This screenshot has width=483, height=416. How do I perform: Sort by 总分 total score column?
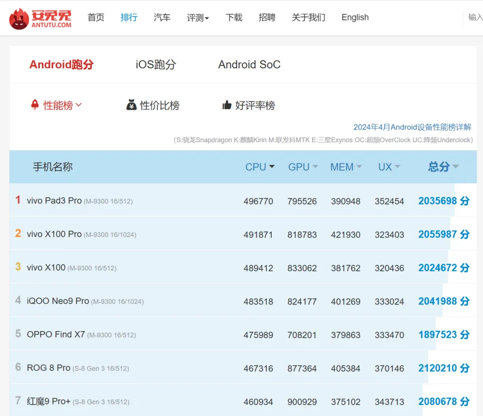point(443,167)
